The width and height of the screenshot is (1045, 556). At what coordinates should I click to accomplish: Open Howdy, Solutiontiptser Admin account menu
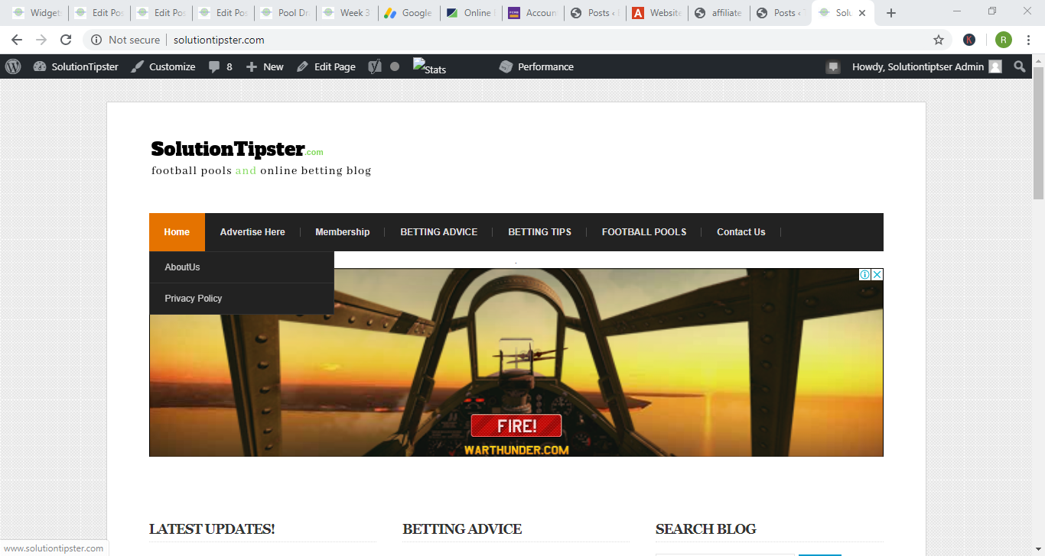tap(927, 66)
